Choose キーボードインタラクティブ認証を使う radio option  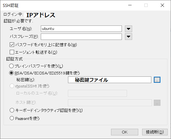[11, 110]
